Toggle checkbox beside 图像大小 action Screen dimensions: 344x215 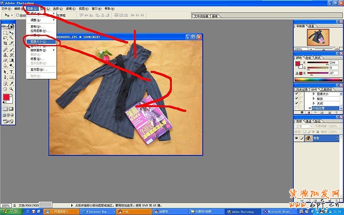(297, 94)
